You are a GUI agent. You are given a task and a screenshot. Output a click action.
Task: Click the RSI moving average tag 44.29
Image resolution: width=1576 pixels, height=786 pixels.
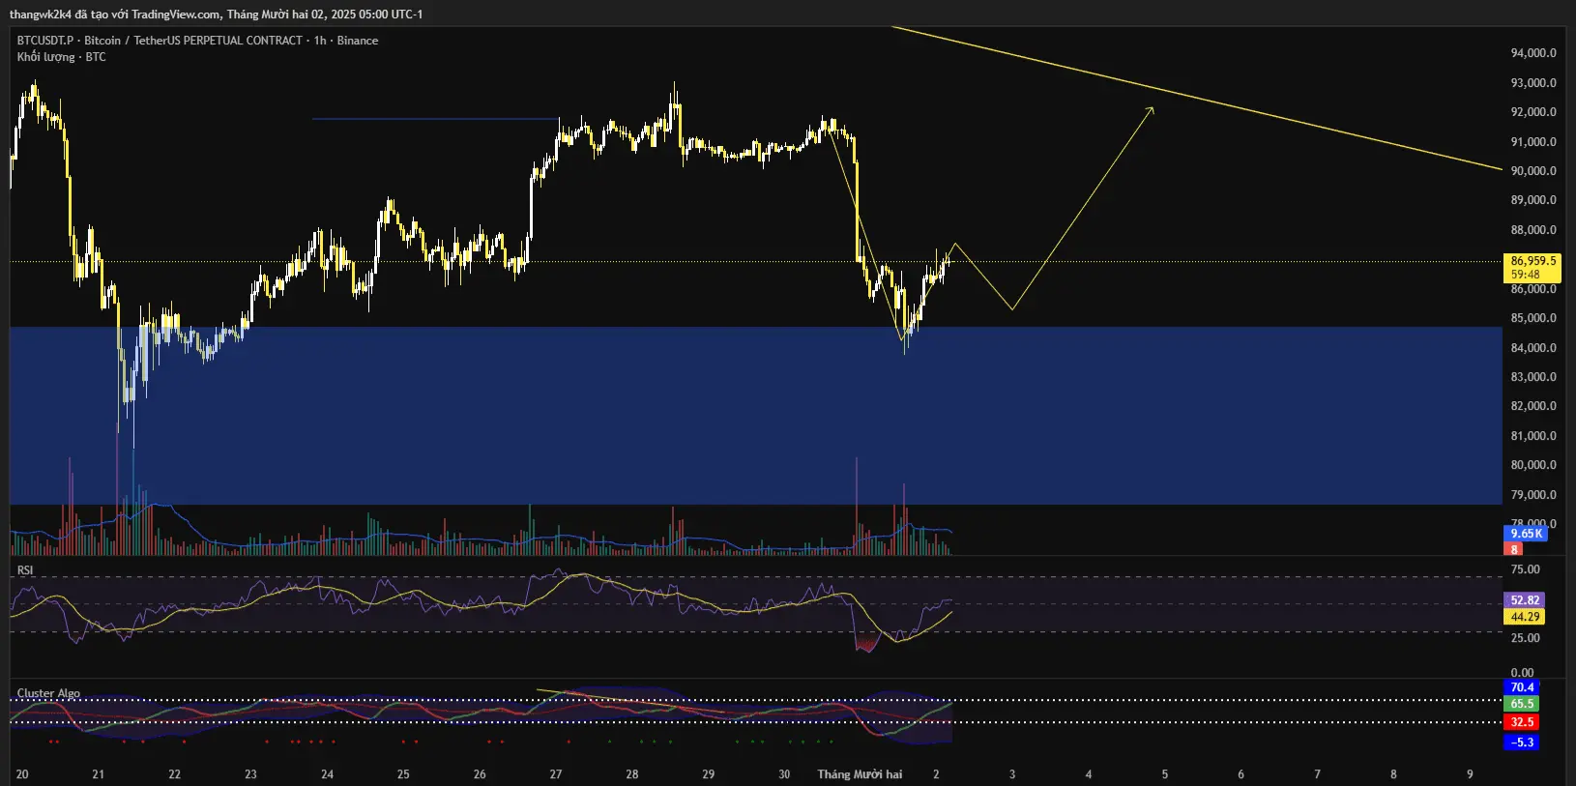click(1525, 617)
